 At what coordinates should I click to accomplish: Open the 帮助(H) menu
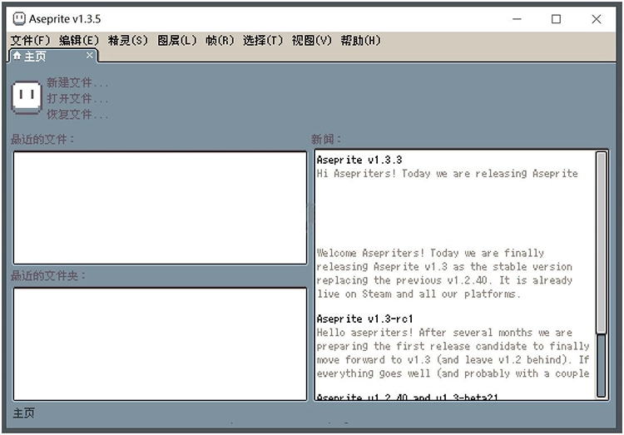point(360,40)
